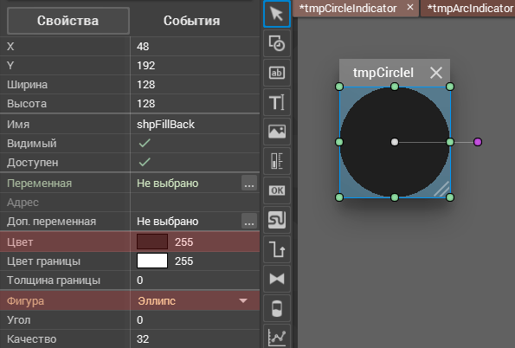
Task: Choose the 'ab' text label tool
Action: 277,73
